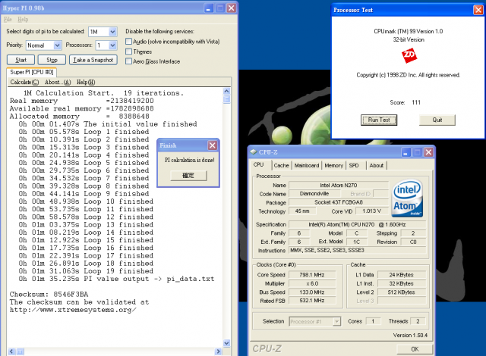
Task: Click Level 2 cache value 512 KBytes
Action: pyautogui.click(x=402, y=292)
